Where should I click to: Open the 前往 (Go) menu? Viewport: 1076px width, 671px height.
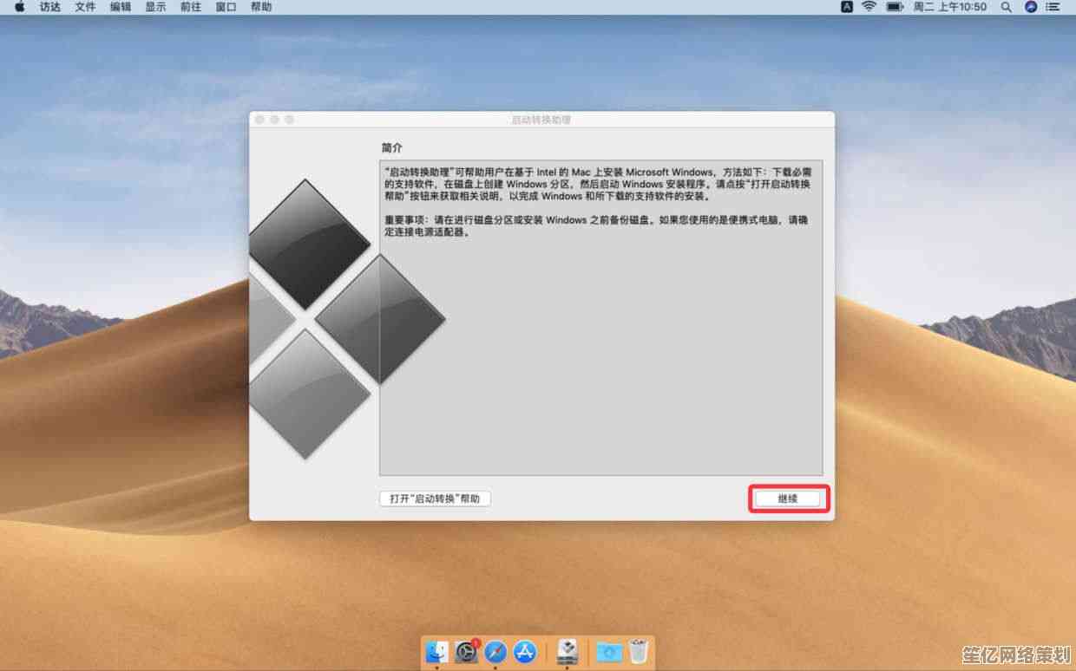coord(191,7)
